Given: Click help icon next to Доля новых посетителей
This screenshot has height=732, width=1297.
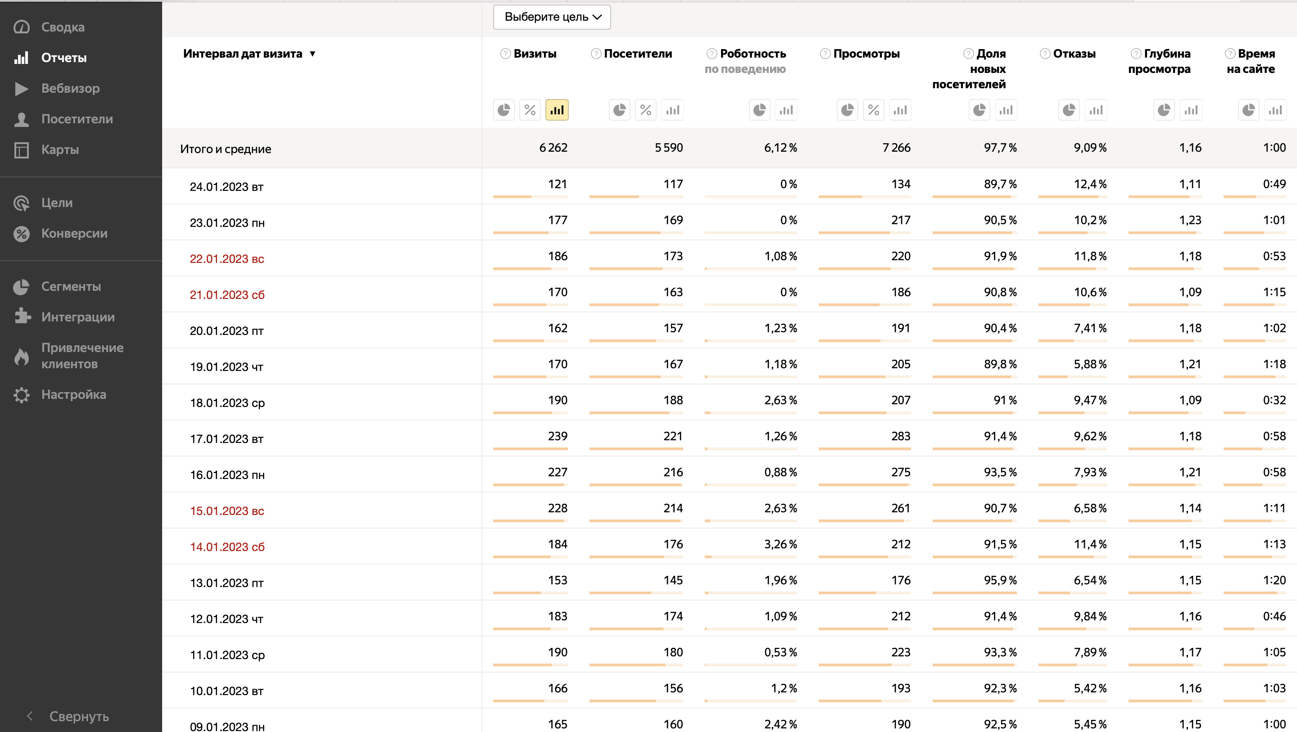Looking at the screenshot, I should [x=968, y=54].
